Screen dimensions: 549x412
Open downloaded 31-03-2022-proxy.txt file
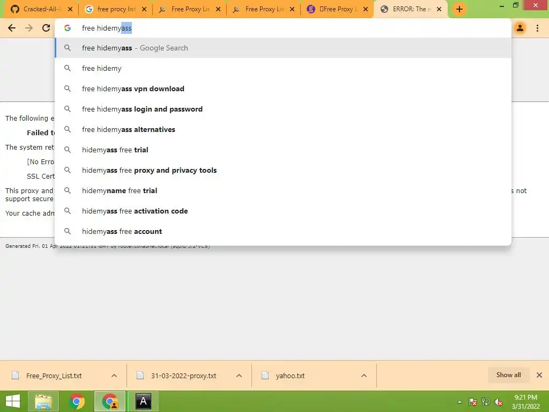(x=183, y=376)
